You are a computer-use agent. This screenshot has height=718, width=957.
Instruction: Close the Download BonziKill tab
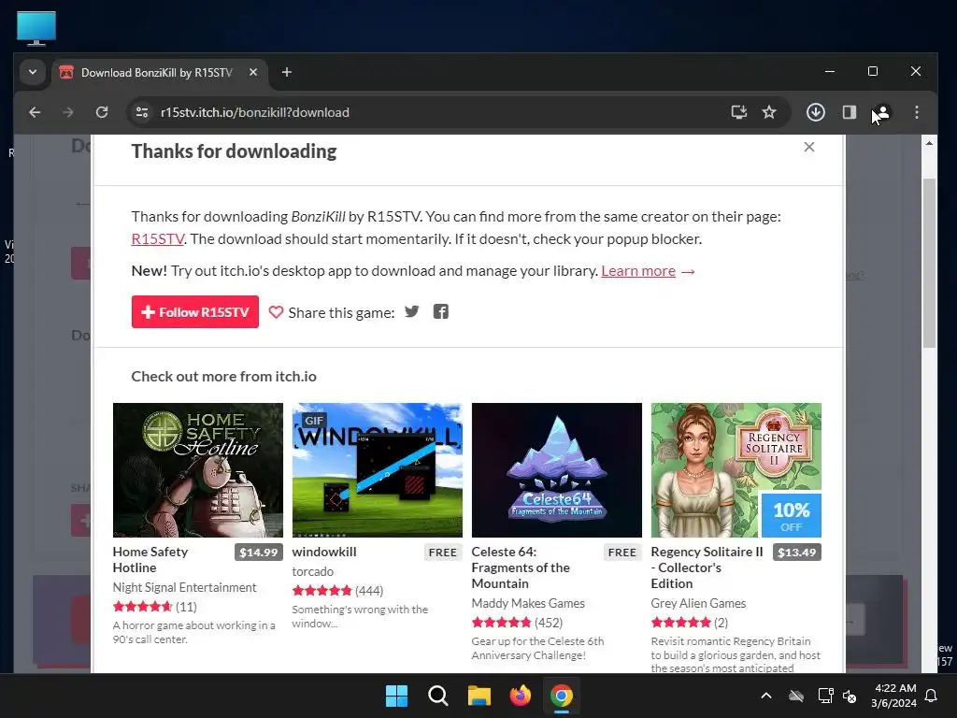tap(253, 72)
